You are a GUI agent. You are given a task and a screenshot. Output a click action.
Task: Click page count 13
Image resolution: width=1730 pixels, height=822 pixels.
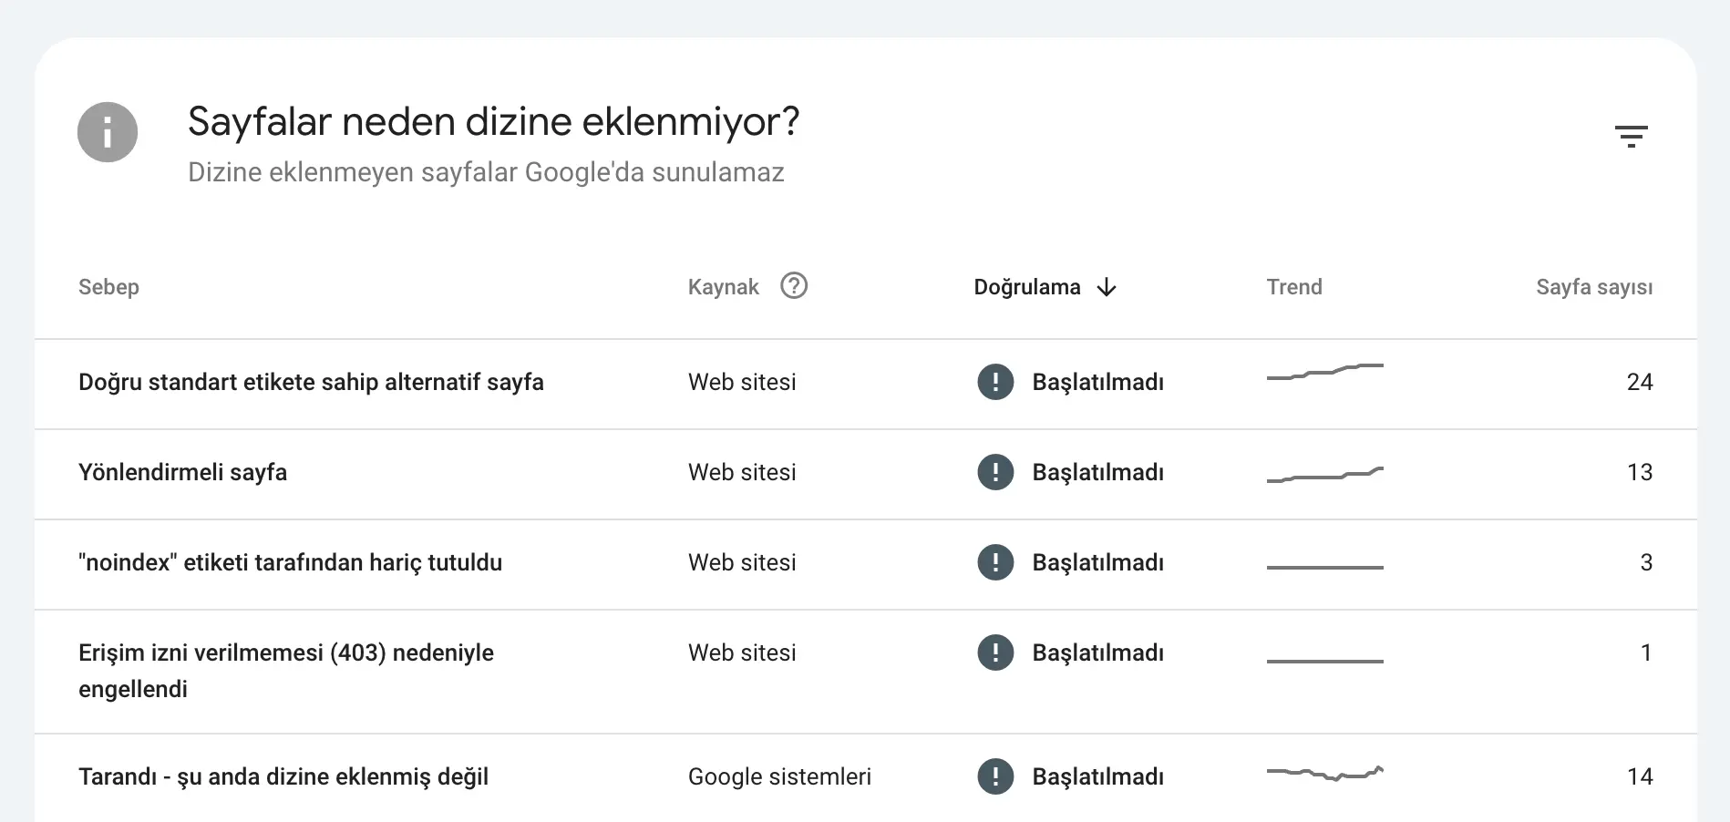click(x=1639, y=472)
